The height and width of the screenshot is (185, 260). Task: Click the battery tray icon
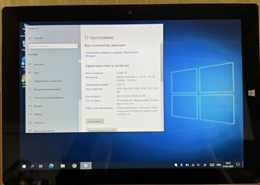(187, 165)
